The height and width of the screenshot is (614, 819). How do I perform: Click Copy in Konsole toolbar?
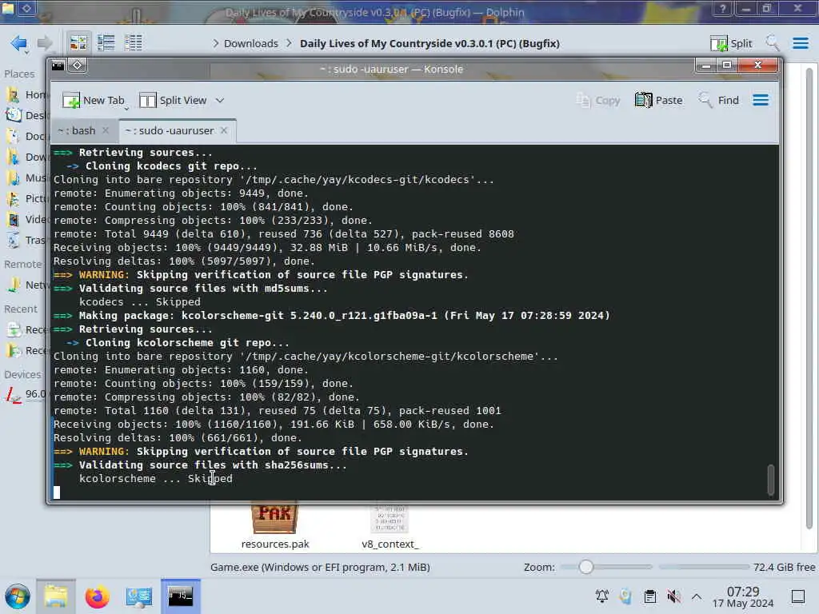coord(597,100)
